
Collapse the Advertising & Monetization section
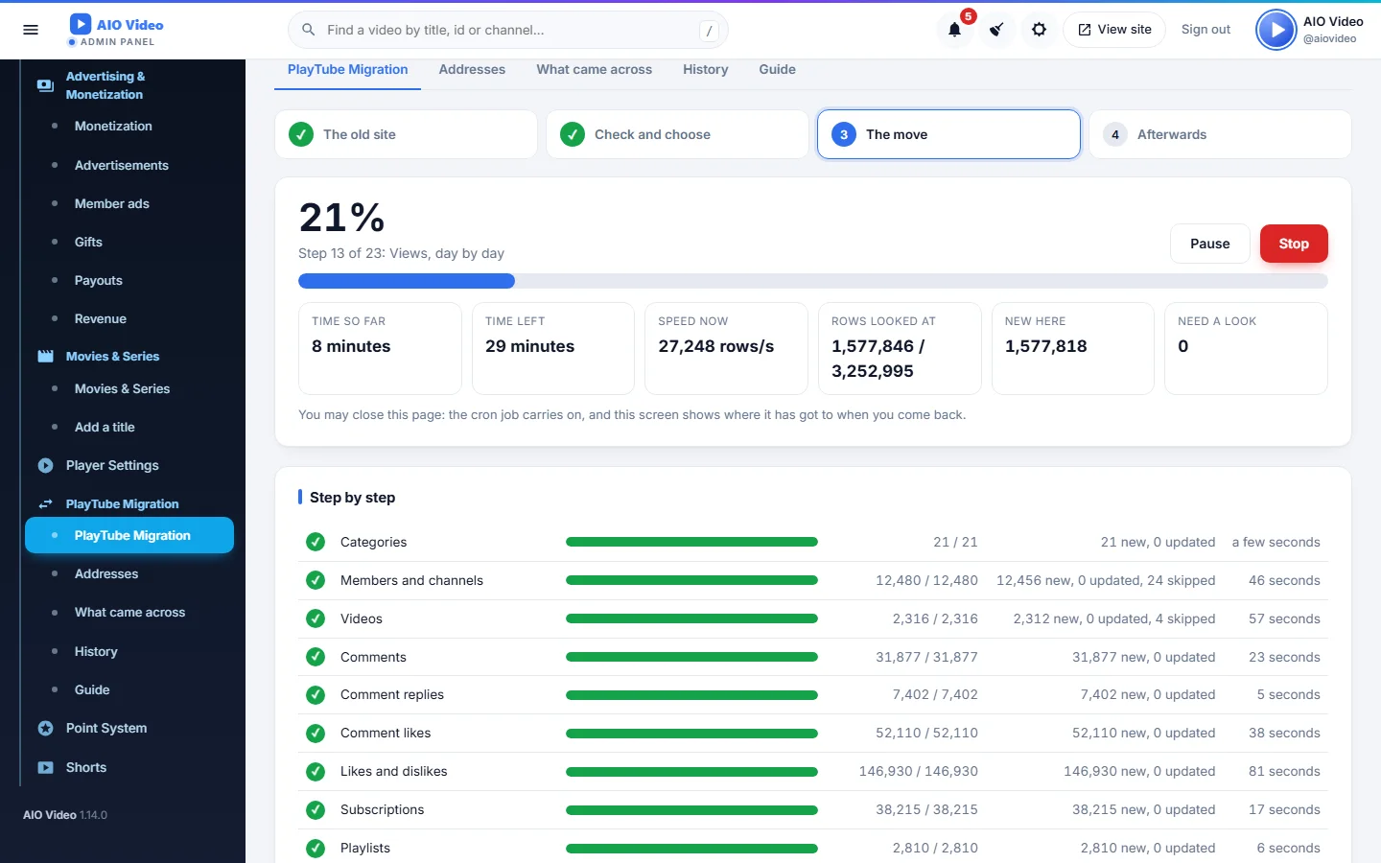click(129, 85)
